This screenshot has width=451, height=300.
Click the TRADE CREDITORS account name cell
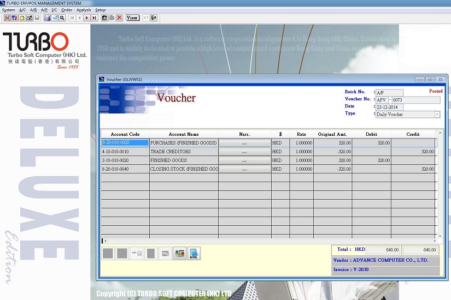(184, 152)
